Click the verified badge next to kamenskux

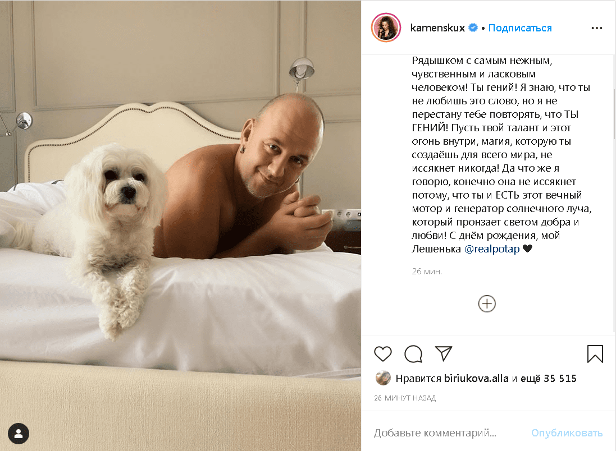(473, 28)
